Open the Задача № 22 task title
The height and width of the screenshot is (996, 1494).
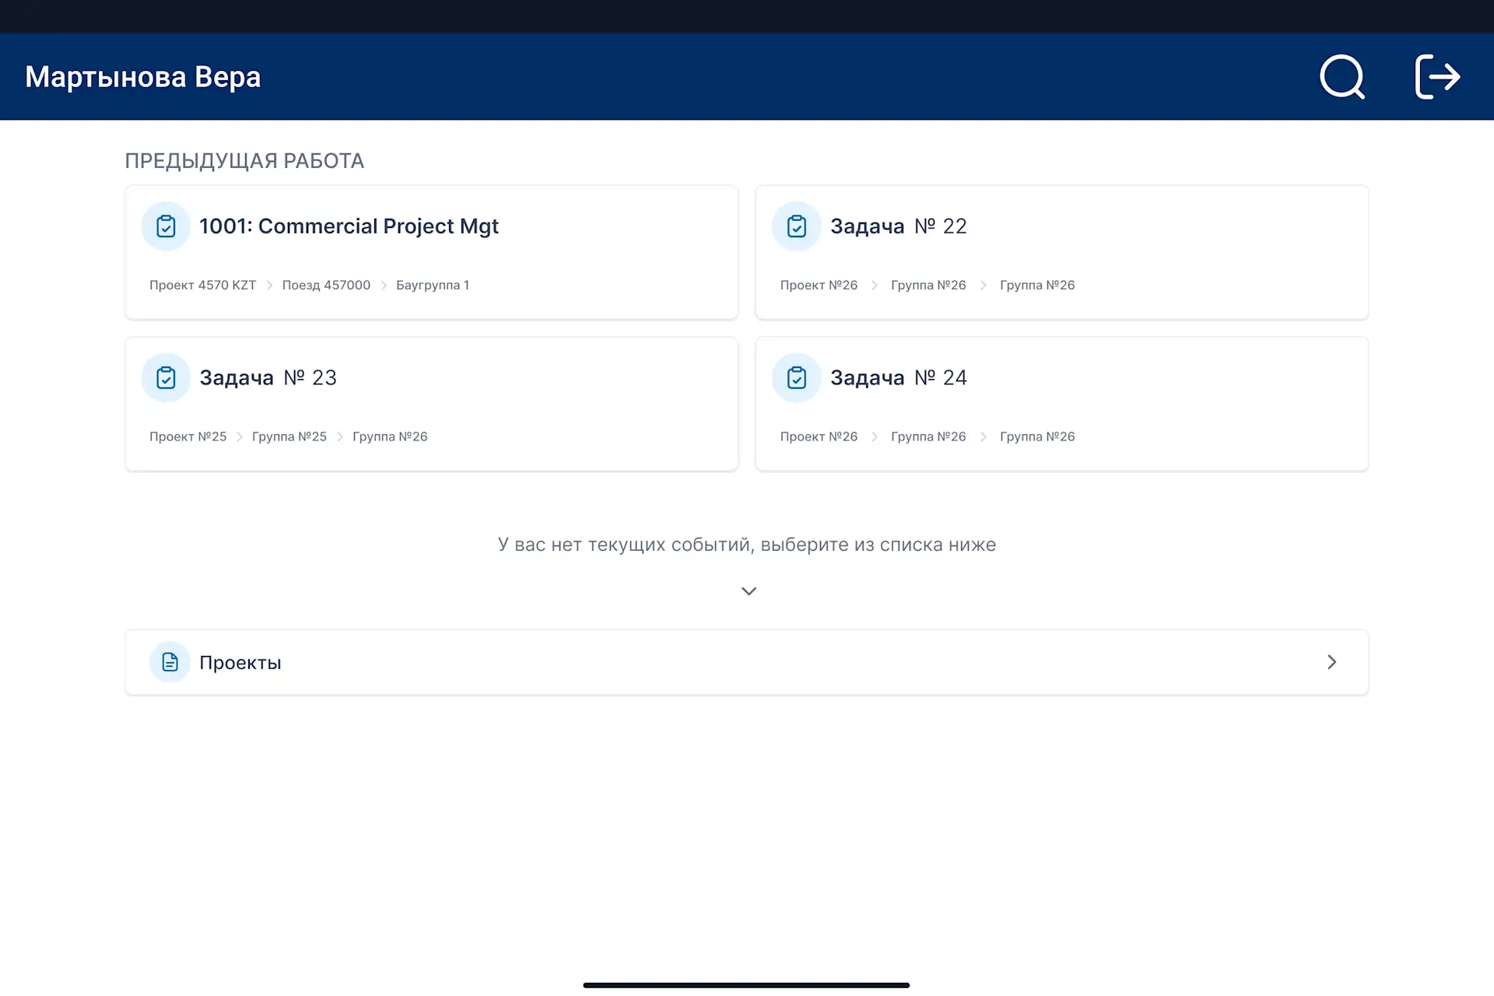coord(898,226)
